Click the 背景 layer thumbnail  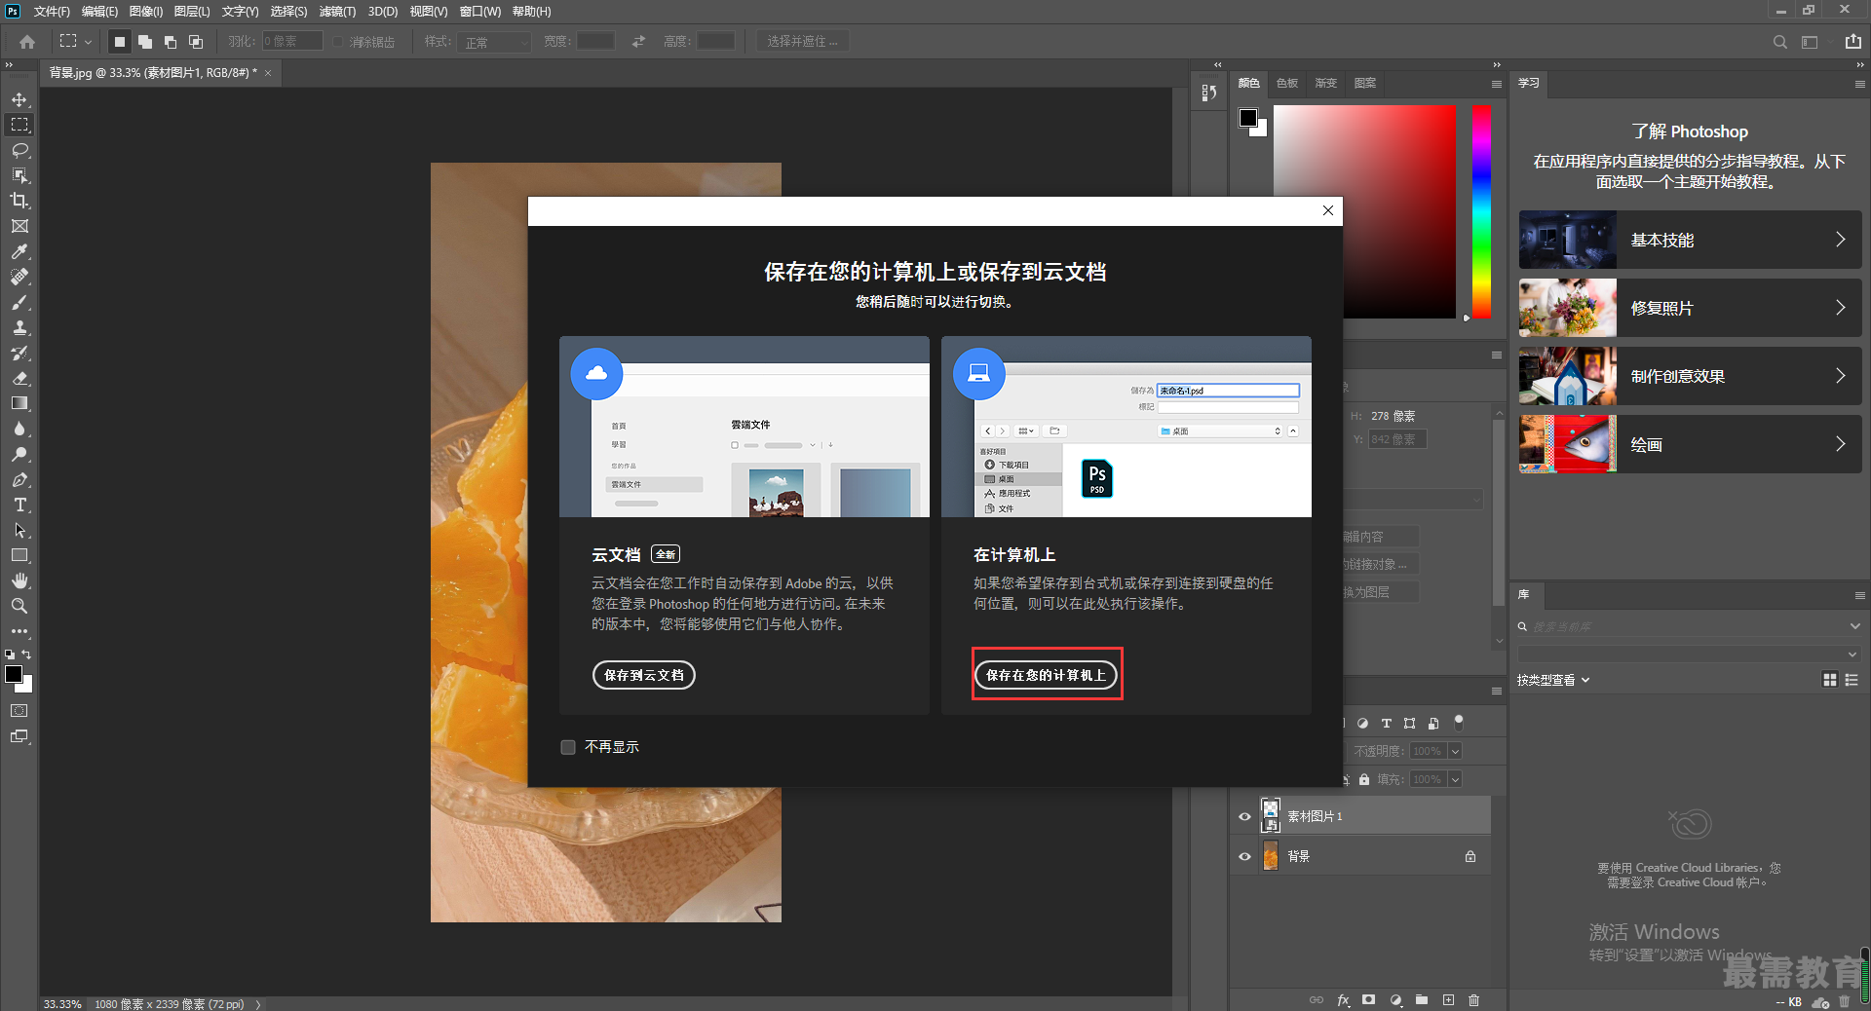pos(1271,857)
